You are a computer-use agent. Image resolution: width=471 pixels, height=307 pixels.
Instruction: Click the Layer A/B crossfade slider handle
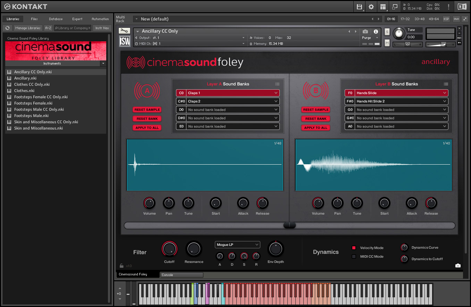pyautogui.click(x=289, y=225)
